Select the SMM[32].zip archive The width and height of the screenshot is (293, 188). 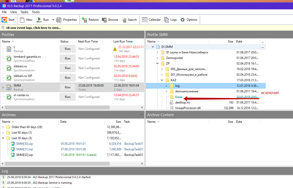(24, 155)
